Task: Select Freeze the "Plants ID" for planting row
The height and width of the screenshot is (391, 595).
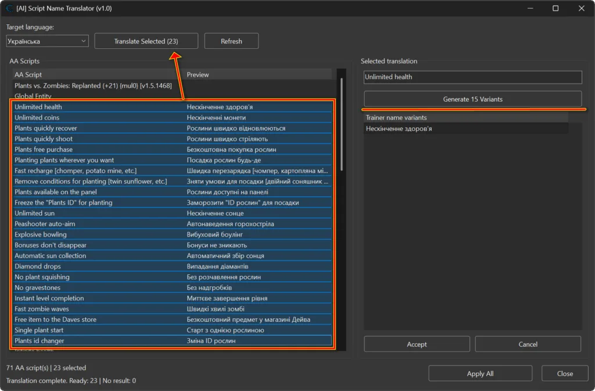Action: tap(172, 203)
